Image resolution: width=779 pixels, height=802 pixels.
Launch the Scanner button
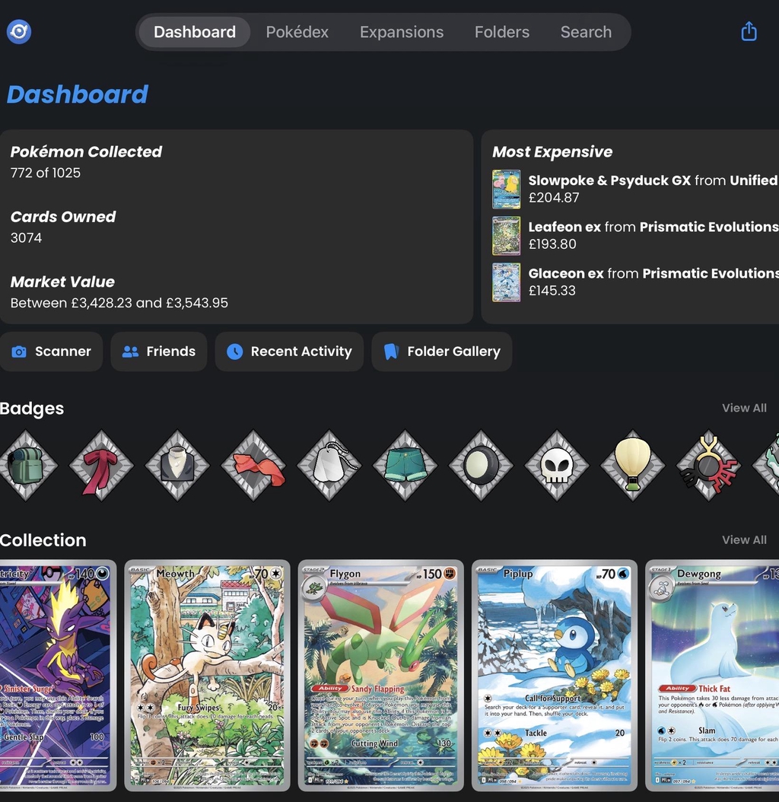point(51,352)
